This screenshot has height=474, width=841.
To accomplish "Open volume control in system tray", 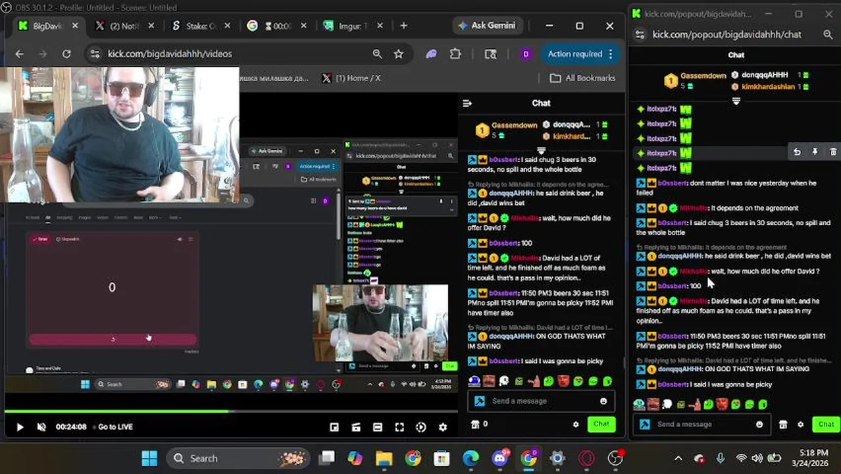I will pyautogui.click(x=757, y=458).
